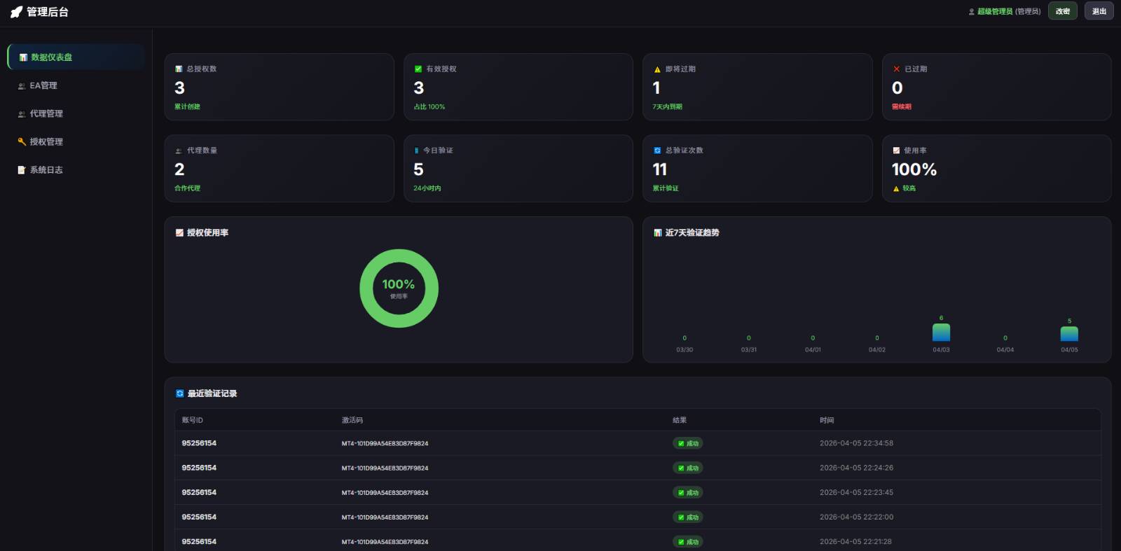Click the timestamp 2026-04-05 22:21:28
The height and width of the screenshot is (551, 1121).
point(856,542)
